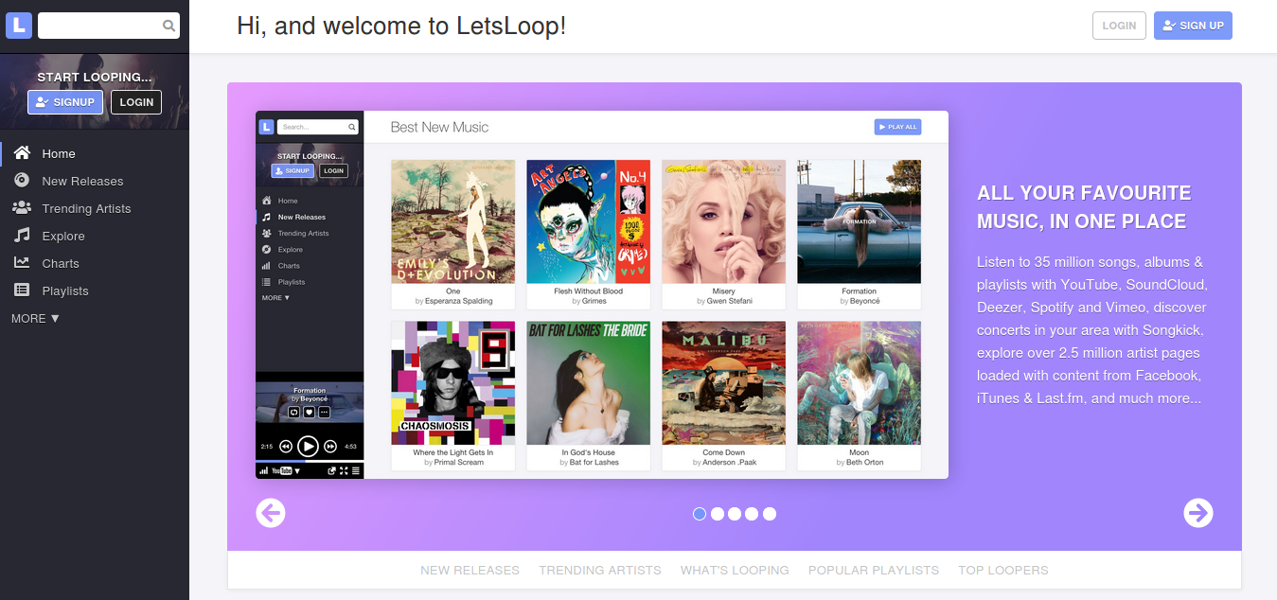This screenshot has height=600, width=1277.
Task: Switch to the TRENDING ARTISTS tab
Action: coord(600,571)
